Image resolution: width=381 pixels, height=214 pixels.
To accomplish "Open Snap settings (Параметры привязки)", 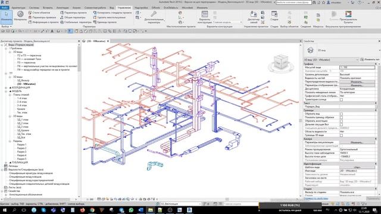I will [x=42, y=17].
